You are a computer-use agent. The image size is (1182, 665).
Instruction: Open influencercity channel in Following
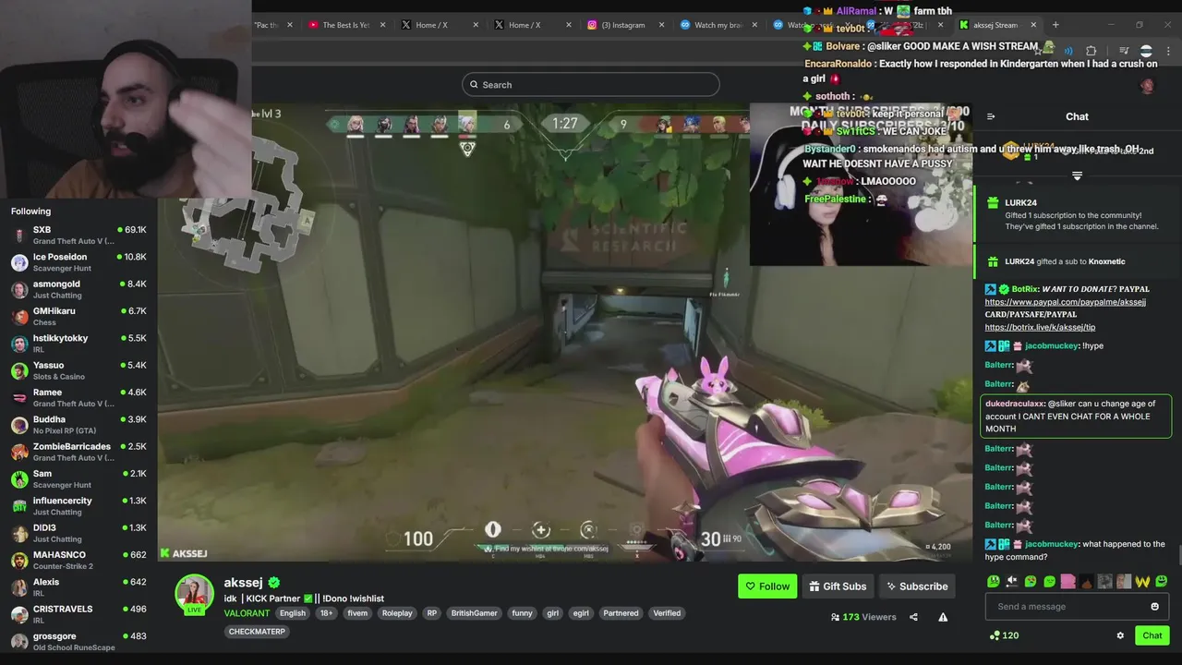tap(78, 506)
